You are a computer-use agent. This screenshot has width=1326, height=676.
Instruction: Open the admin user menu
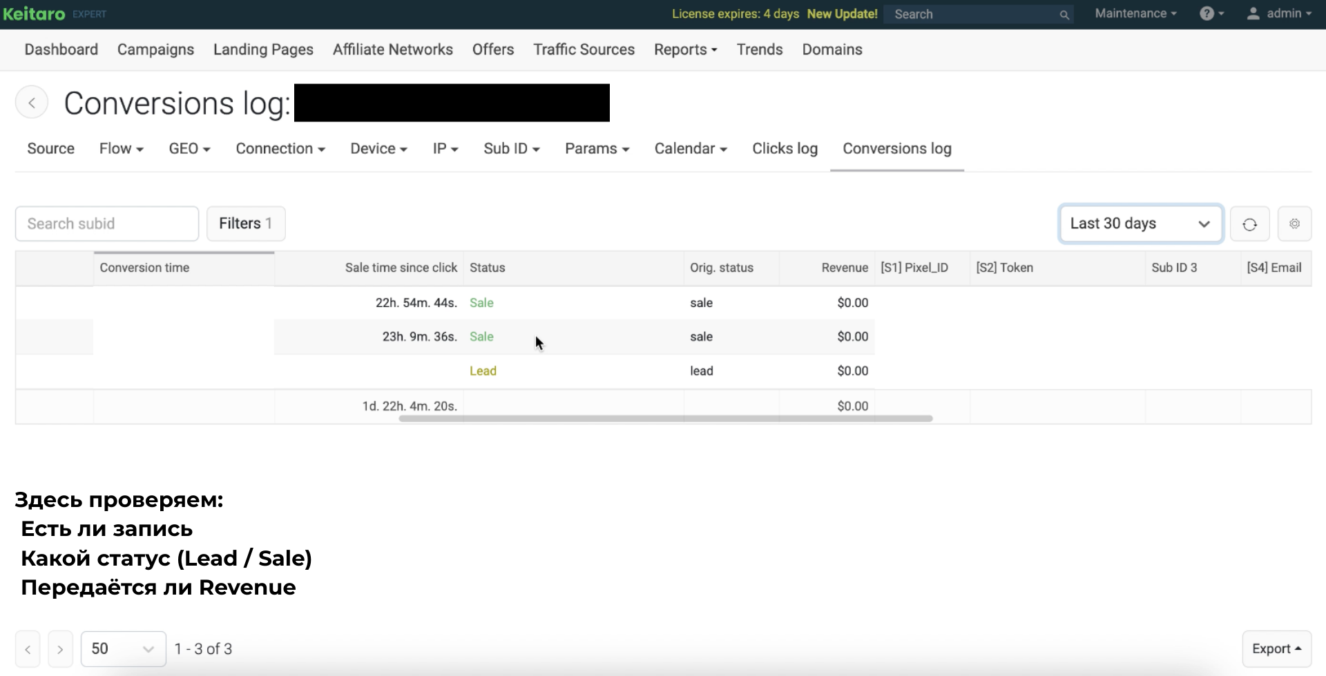1279,14
